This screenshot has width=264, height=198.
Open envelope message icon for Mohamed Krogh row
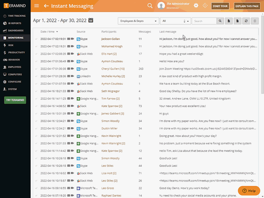tap(69, 47)
